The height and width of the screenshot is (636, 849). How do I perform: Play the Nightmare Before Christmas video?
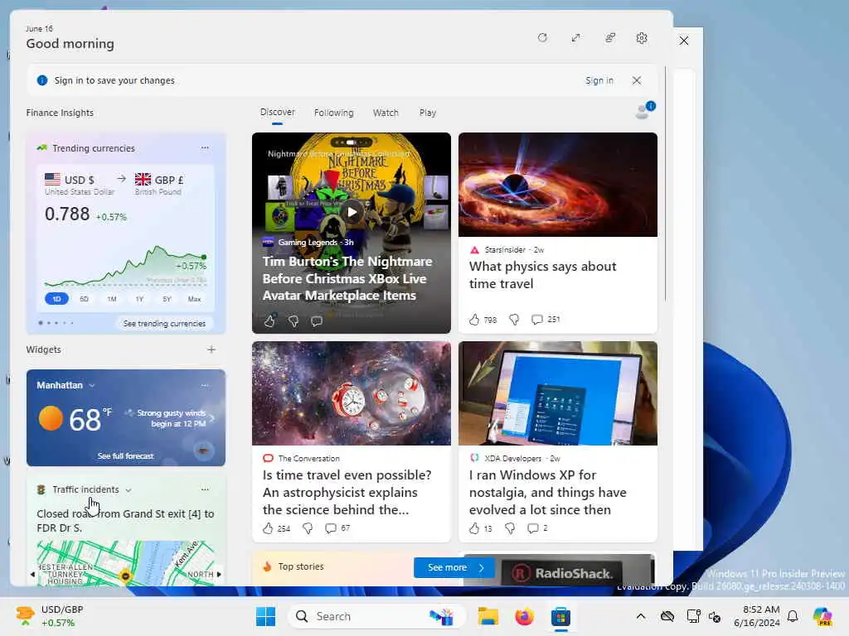click(352, 212)
